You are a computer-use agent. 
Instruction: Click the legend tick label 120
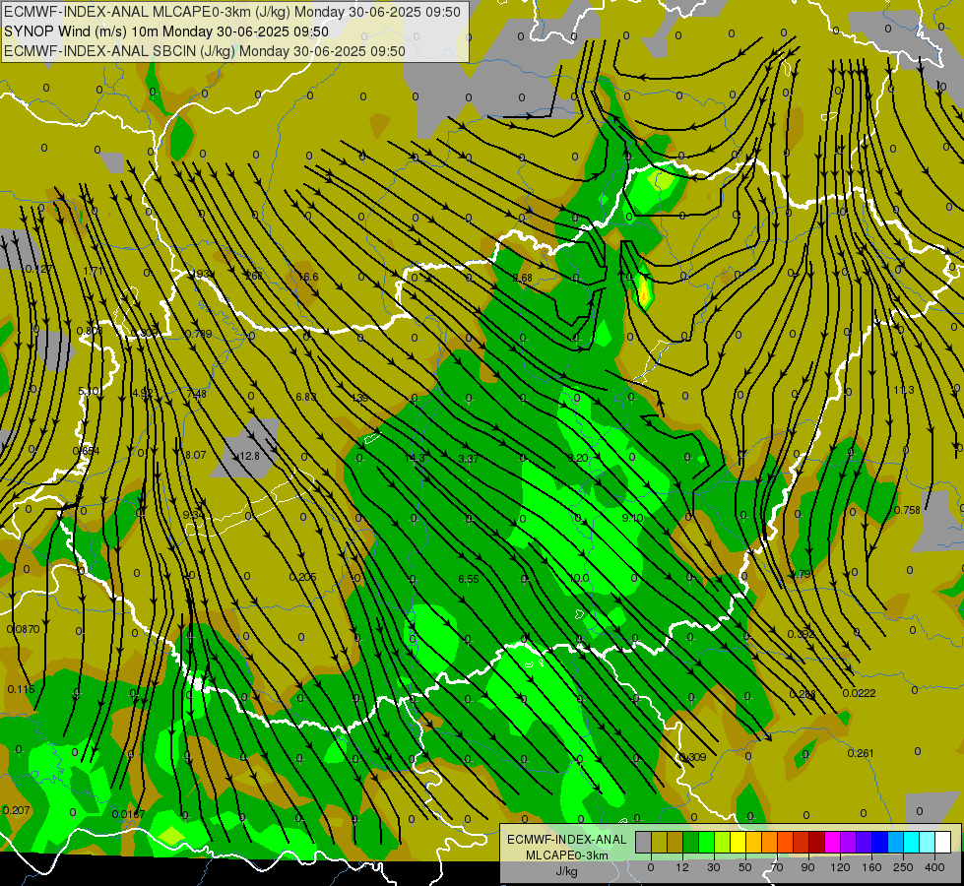(x=840, y=867)
